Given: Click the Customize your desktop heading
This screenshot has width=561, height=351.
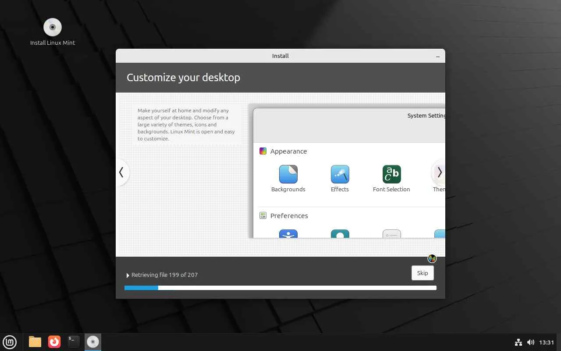Looking at the screenshot, I should coord(183,78).
